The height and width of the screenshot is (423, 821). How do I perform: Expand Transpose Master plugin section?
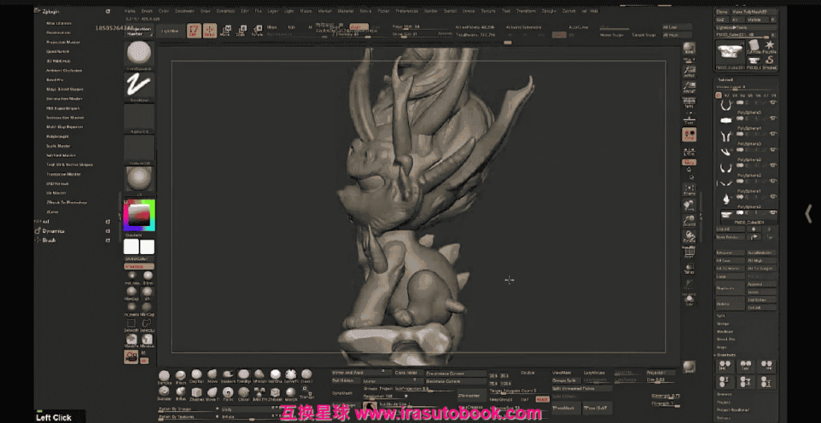pyautogui.click(x=63, y=174)
